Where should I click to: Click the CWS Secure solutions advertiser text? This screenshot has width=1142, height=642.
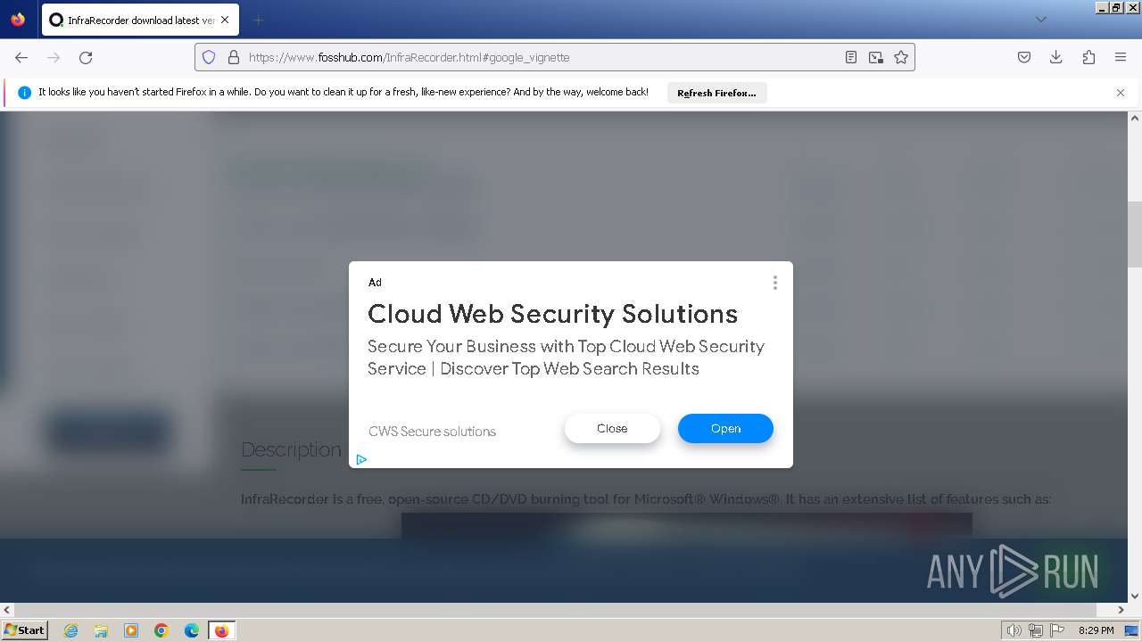[432, 432]
